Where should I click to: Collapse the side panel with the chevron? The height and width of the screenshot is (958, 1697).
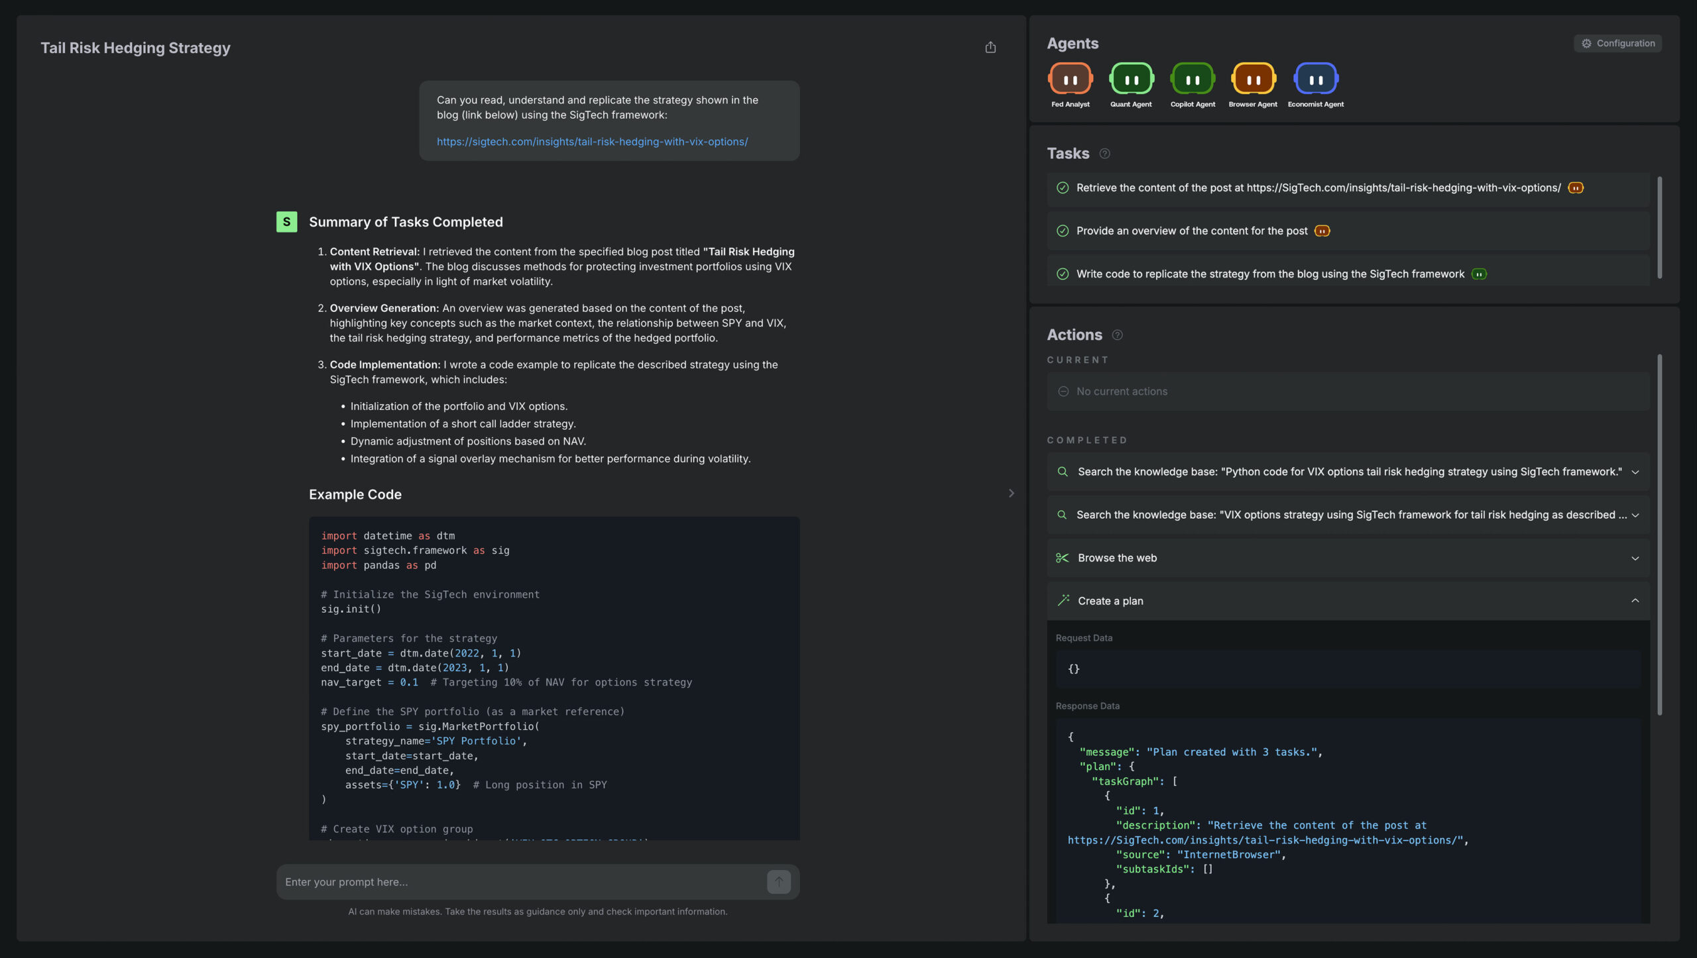(x=1011, y=494)
